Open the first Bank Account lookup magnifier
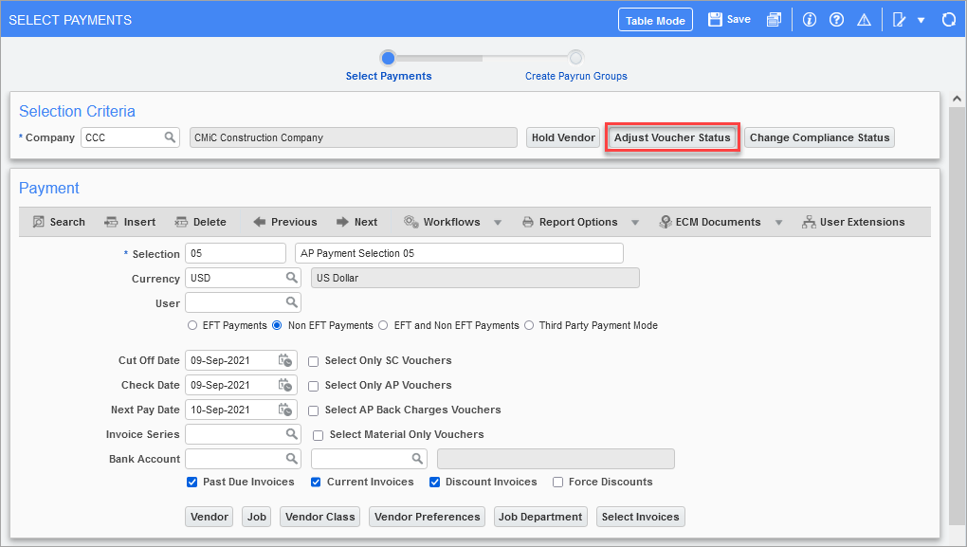The width and height of the screenshot is (967, 547). (x=292, y=459)
